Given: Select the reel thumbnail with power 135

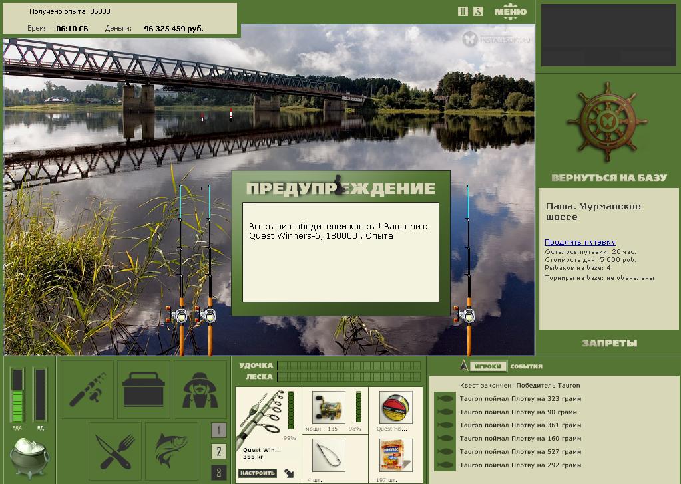Looking at the screenshot, I should point(328,407).
